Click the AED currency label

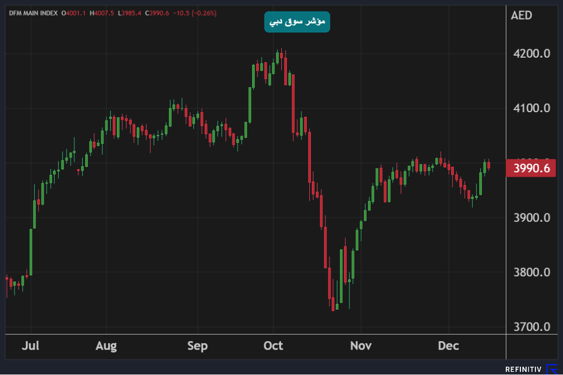(x=521, y=16)
